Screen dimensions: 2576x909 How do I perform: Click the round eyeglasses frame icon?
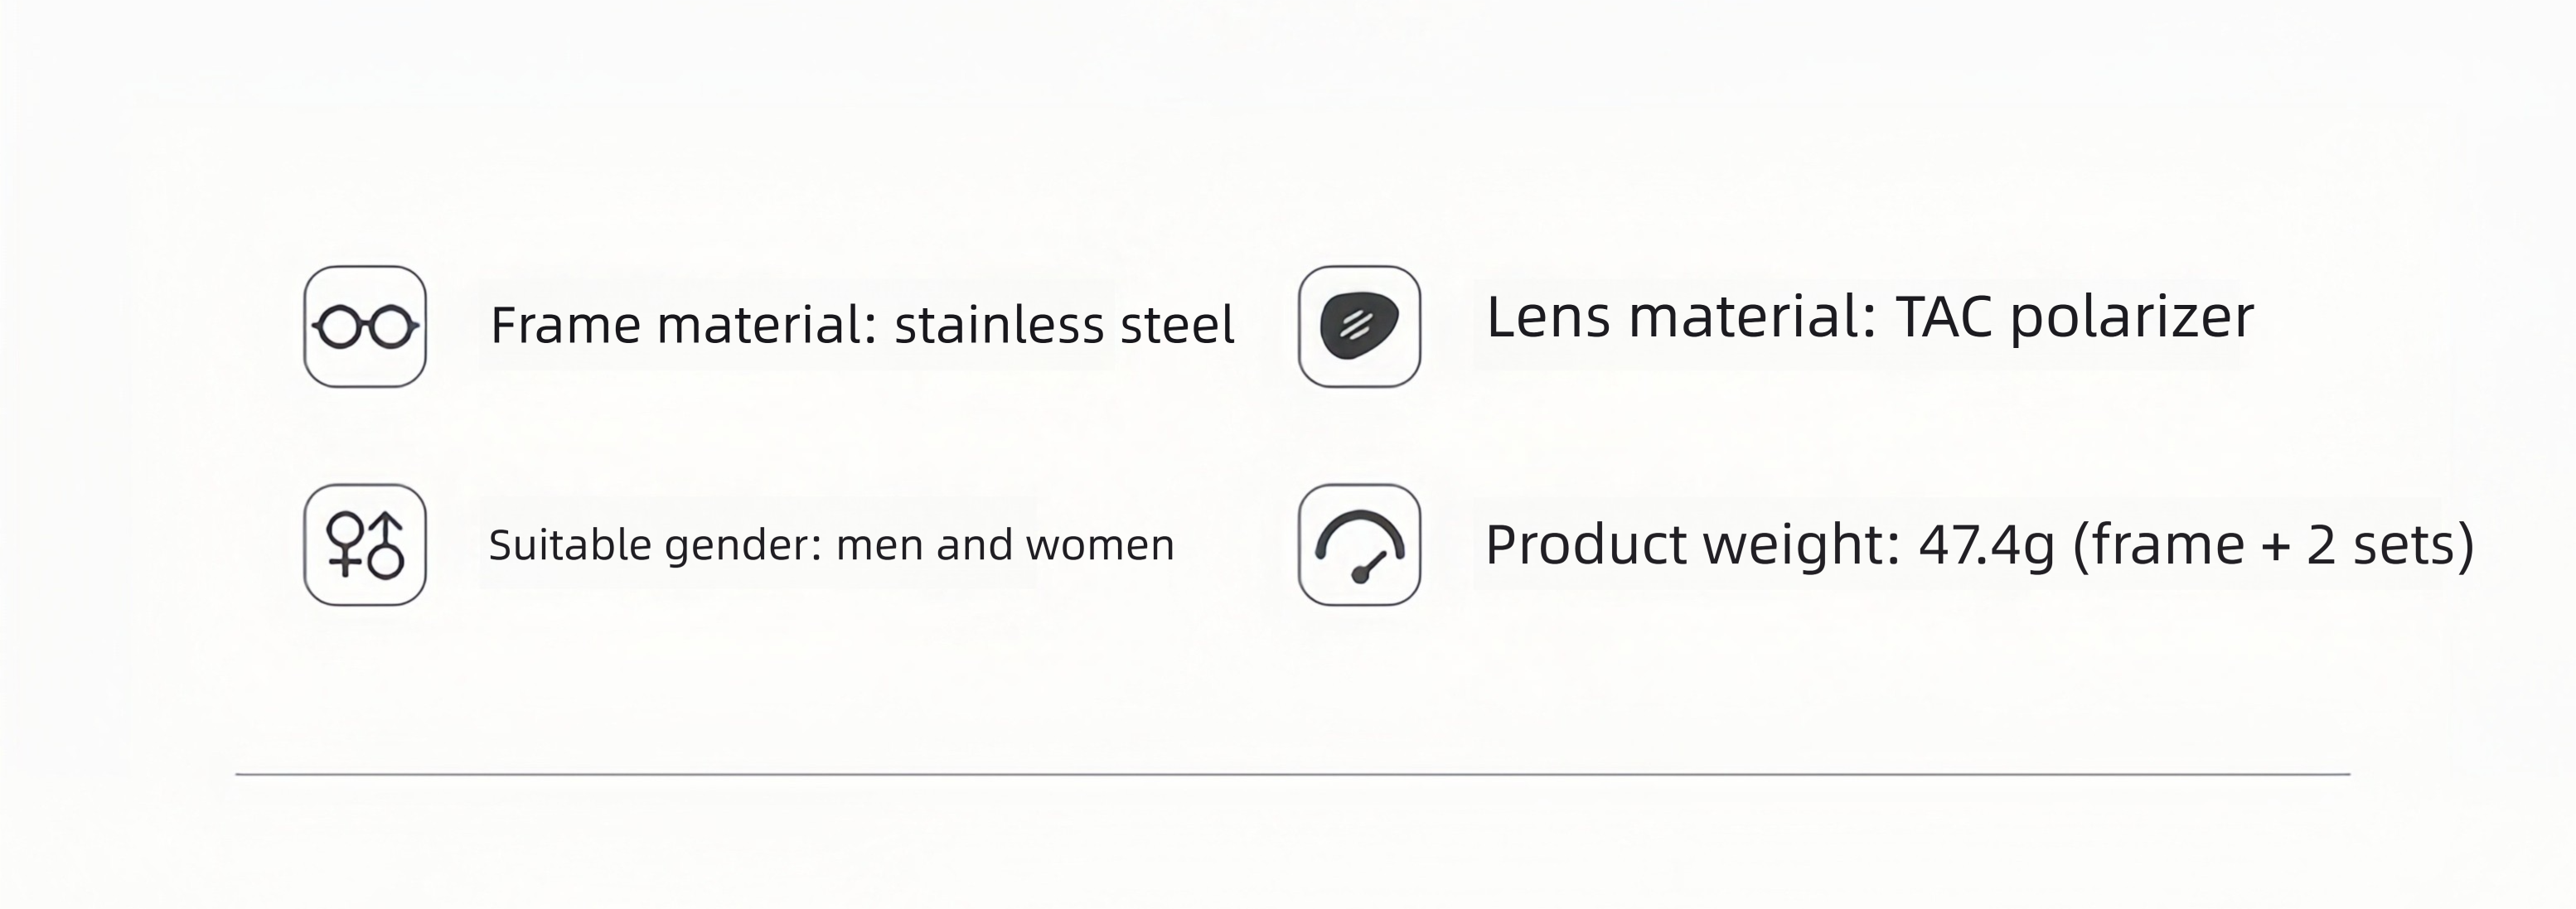[x=365, y=327]
